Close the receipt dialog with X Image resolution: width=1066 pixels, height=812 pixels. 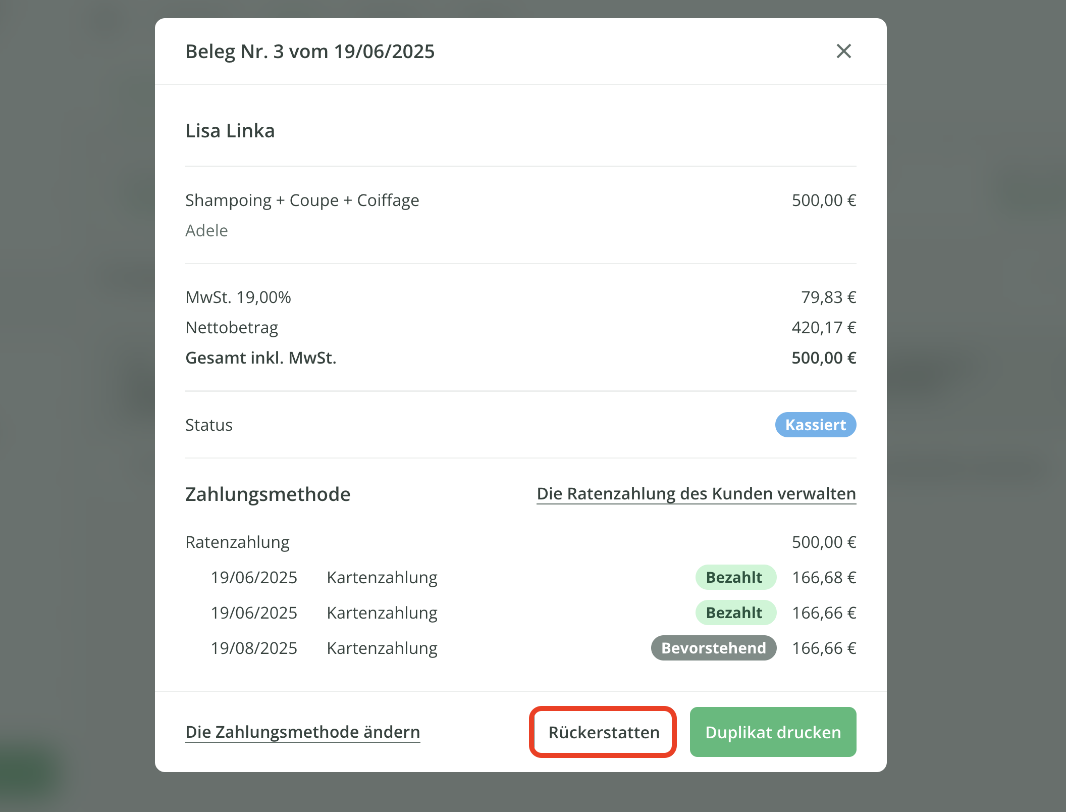tap(843, 51)
